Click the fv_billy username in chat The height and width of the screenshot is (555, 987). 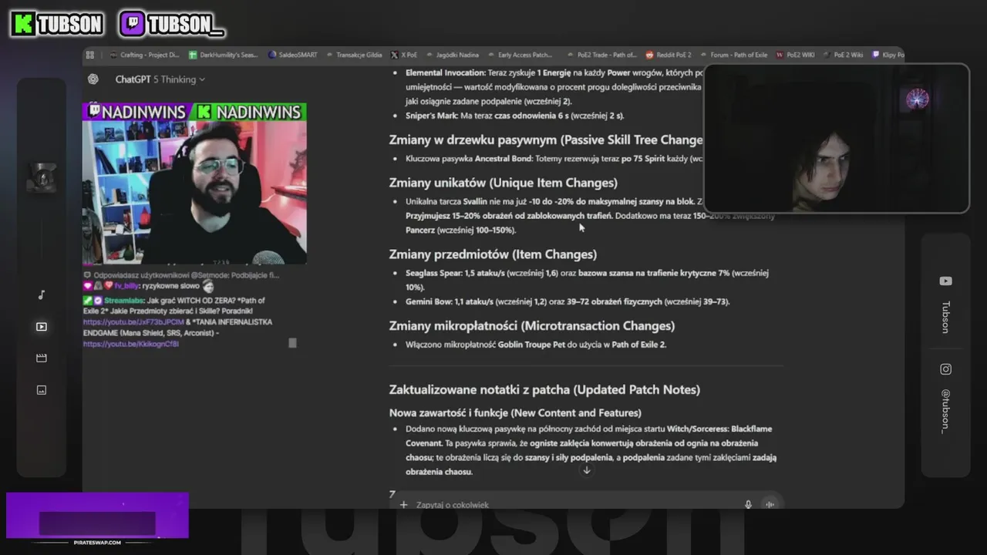coord(127,286)
